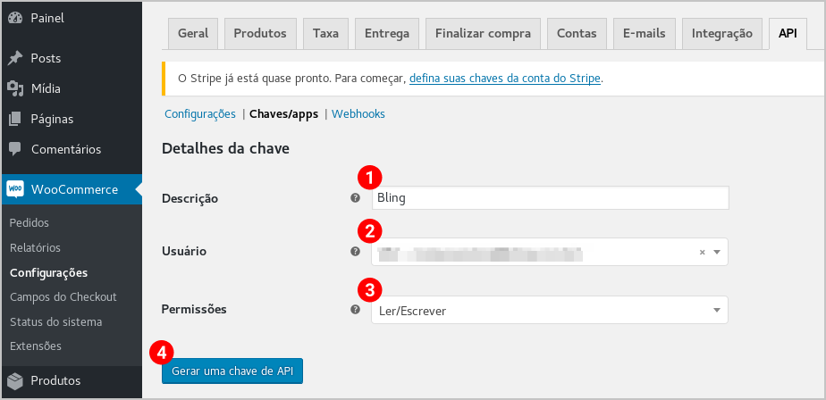Screen dimensions: 826x400
Task: Click the Produtos box icon
Action: tap(15, 380)
